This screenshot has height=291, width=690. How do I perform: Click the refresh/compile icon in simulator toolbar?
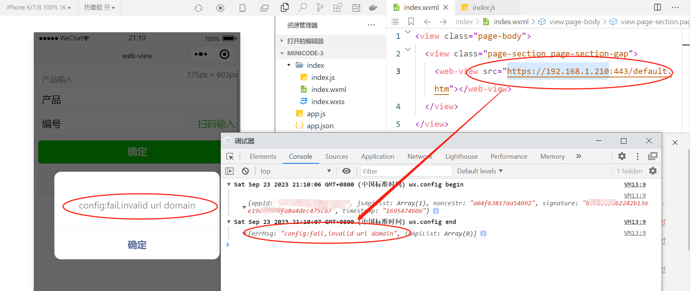(x=198, y=8)
